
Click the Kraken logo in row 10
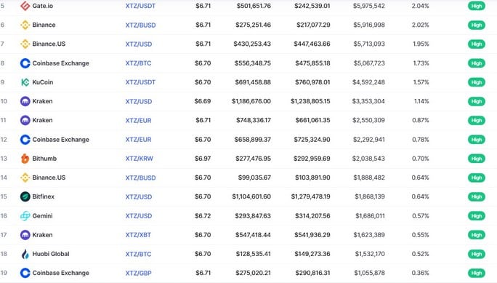click(x=25, y=101)
